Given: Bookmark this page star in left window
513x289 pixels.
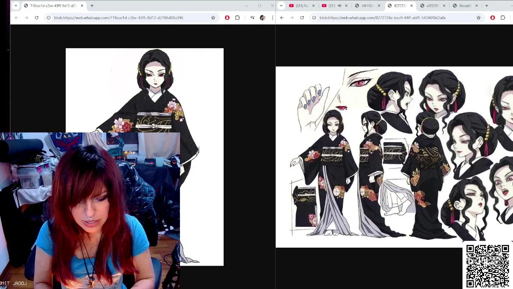Looking at the screenshot, I should pyautogui.click(x=213, y=18).
